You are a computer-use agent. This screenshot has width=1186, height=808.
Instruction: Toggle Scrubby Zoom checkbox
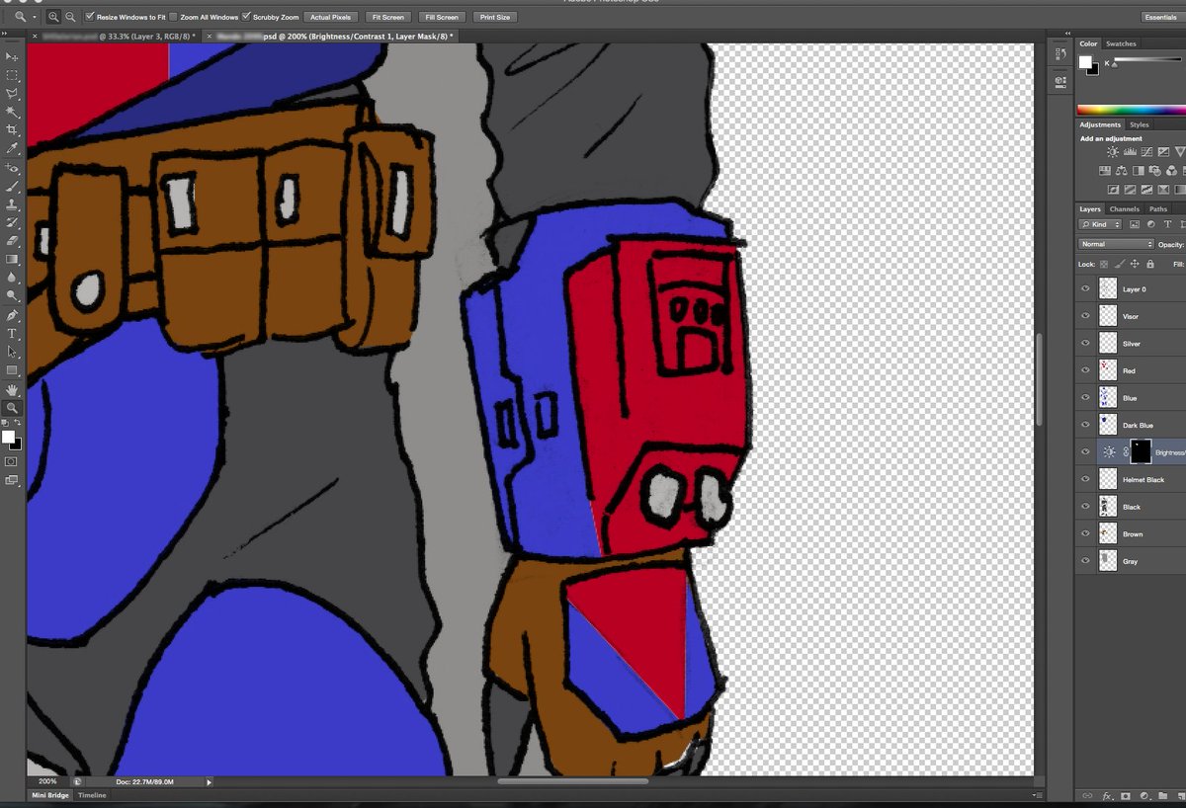point(246,17)
